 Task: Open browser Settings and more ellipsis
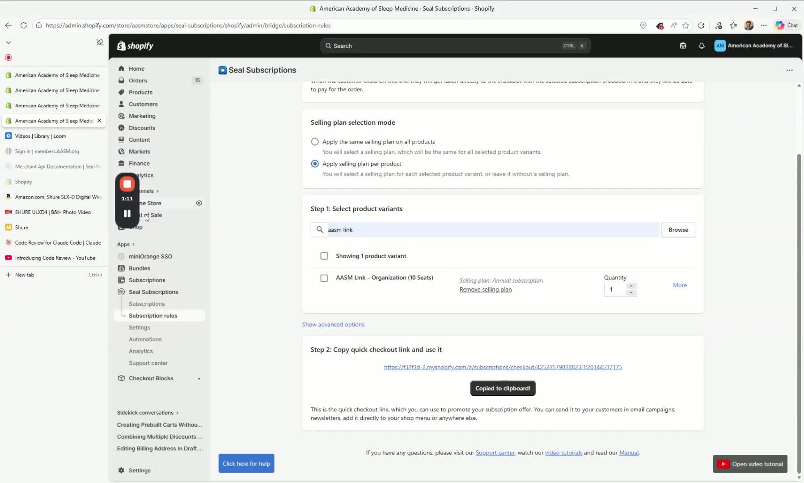pyautogui.click(x=764, y=25)
